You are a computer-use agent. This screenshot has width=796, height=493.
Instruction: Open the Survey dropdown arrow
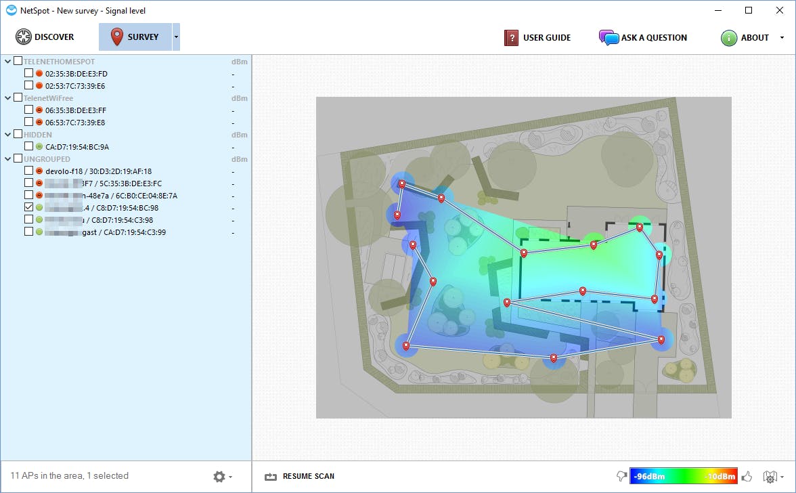click(176, 37)
